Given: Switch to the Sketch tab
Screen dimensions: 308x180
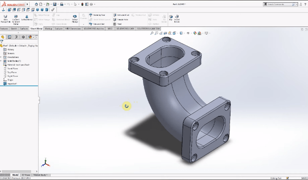Looking at the screenshot, I should coord(14,29).
